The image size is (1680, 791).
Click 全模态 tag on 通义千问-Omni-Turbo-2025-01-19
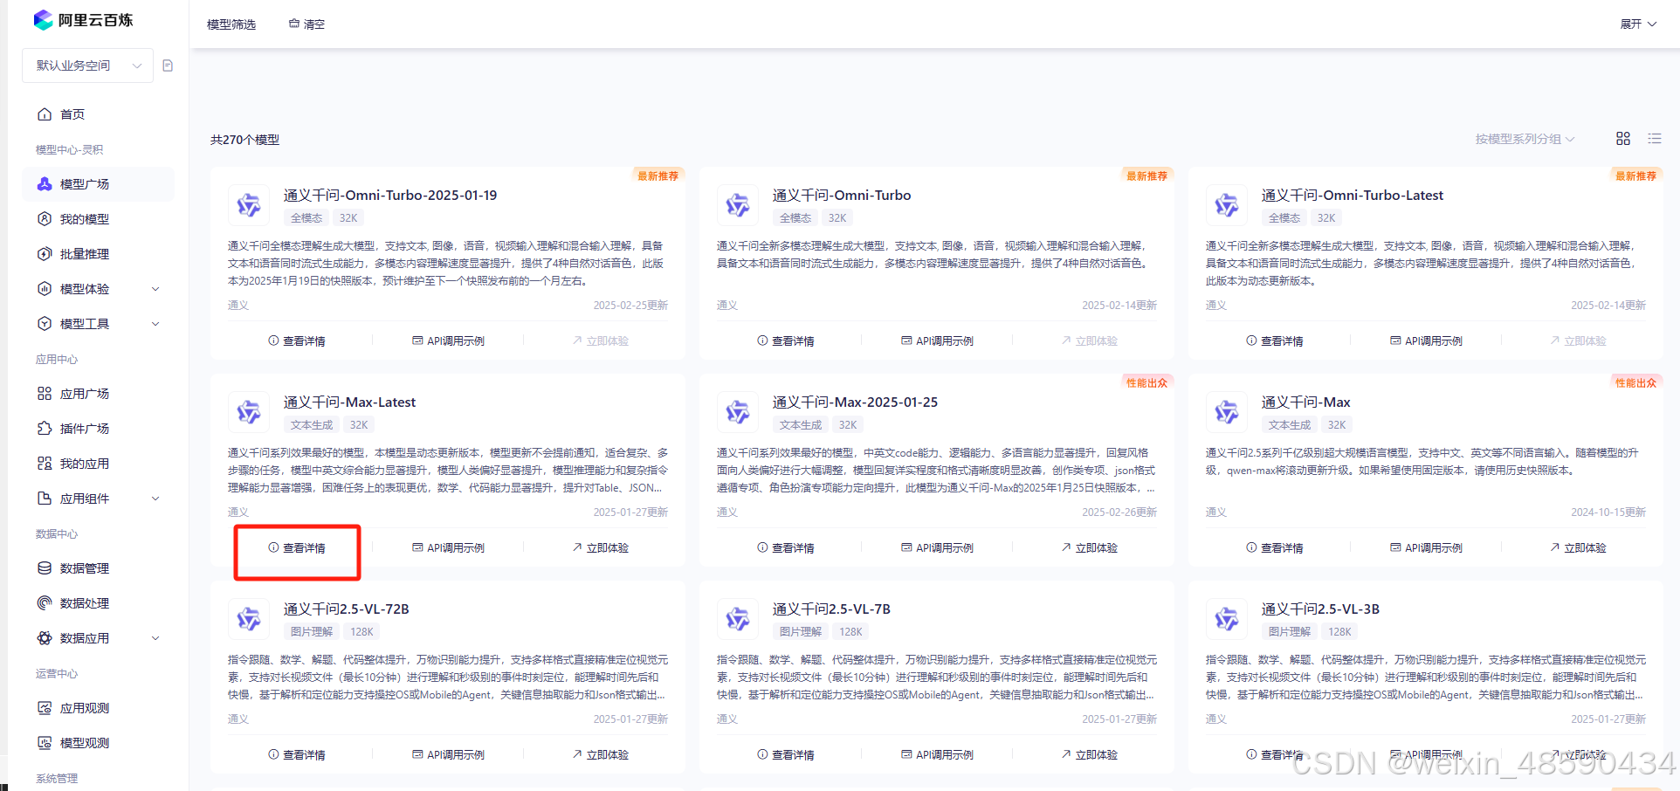[306, 218]
